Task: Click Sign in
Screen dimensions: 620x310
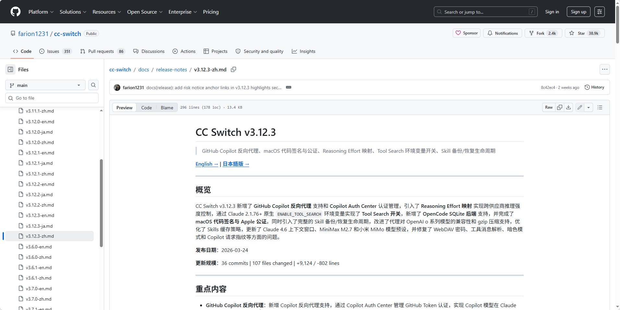Action: tap(552, 12)
